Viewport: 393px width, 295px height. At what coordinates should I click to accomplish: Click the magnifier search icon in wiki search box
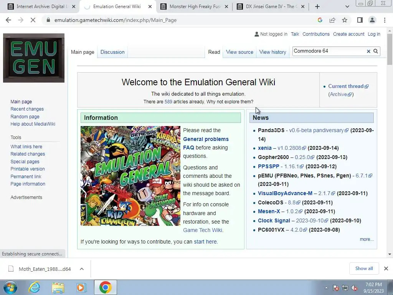(x=376, y=51)
